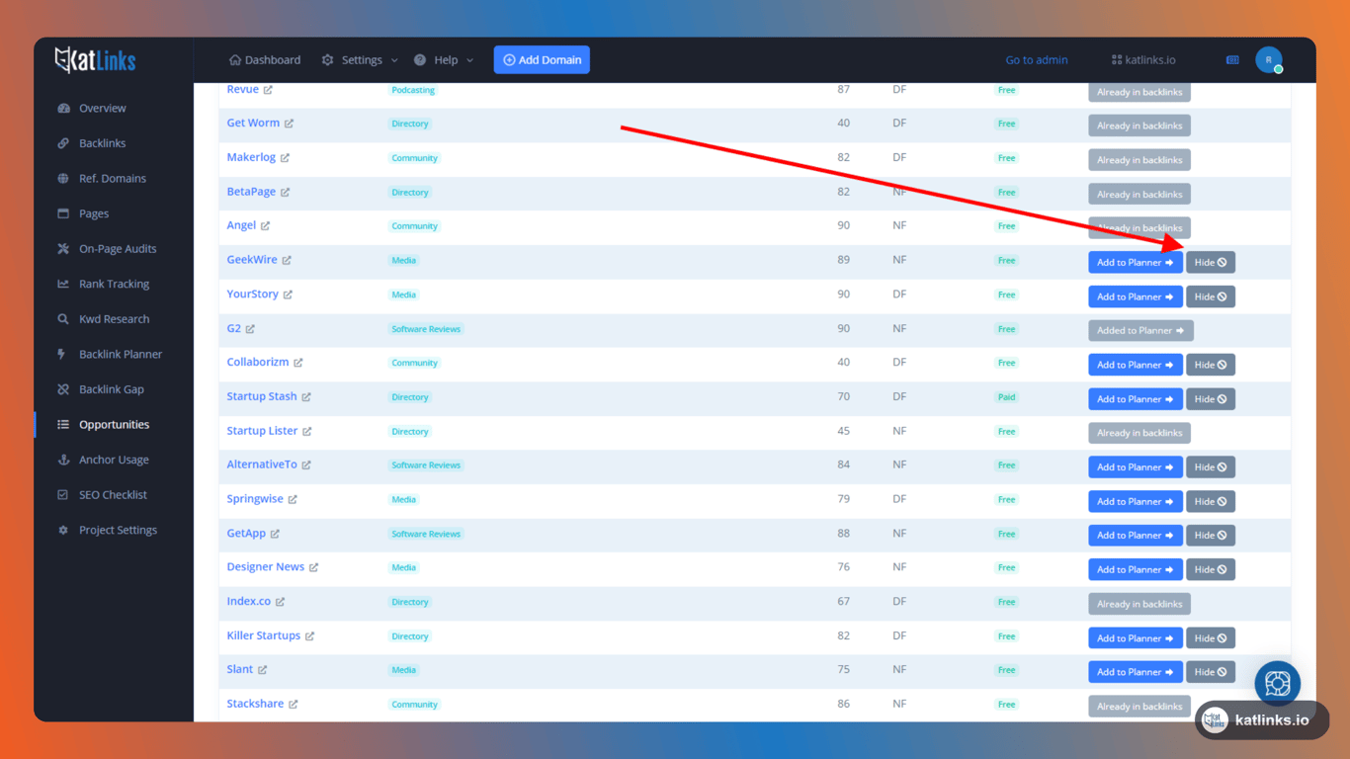1350x759 pixels.
Task: Open Slant's external link icon
Action: [262, 670]
